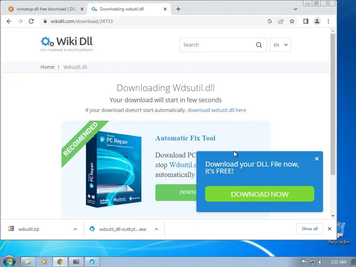
Task: Click the address bar URL
Action: tap(82, 21)
